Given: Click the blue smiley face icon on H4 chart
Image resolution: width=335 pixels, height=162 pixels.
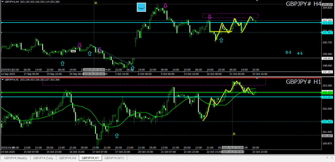Looking at the screenshot, I should click(x=141, y=7).
